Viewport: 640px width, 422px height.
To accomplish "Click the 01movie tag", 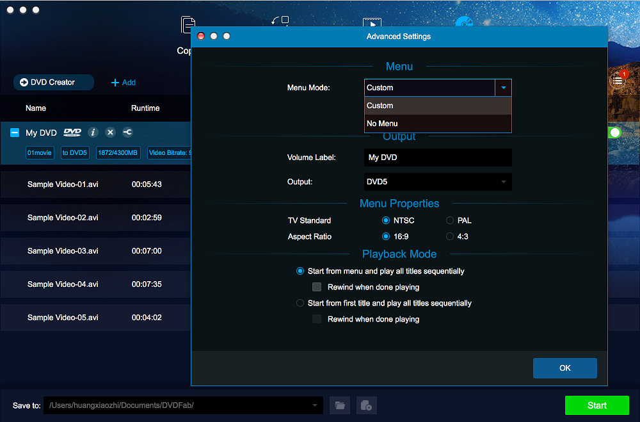I will [40, 153].
